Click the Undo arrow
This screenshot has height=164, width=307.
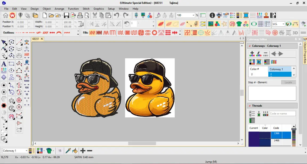click(117, 15)
